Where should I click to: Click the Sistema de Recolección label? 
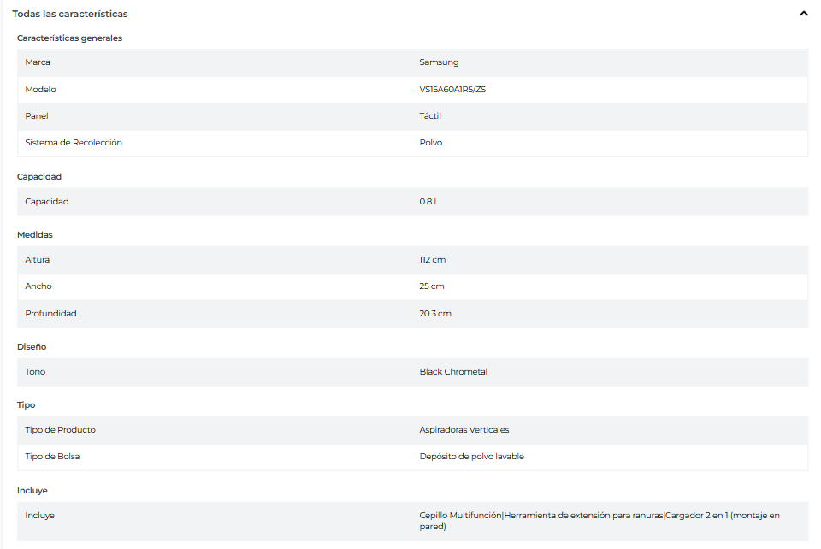[74, 143]
